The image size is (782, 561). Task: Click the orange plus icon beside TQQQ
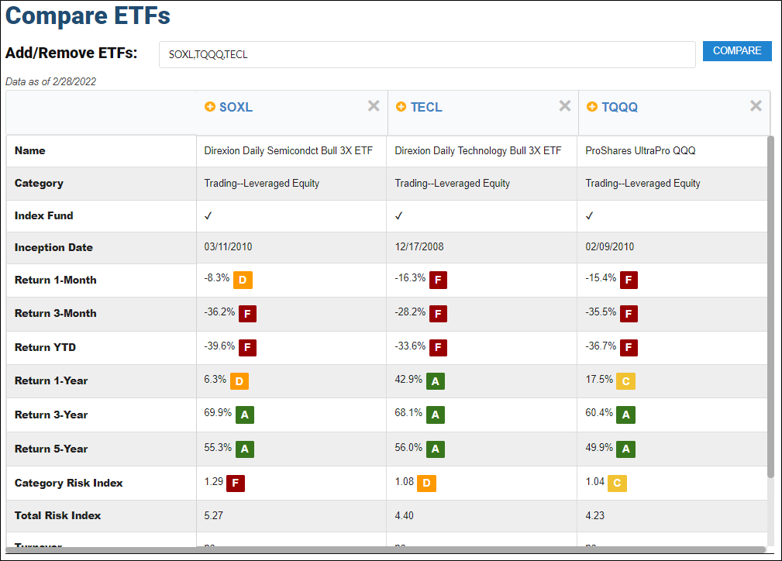(x=592, y=107)
